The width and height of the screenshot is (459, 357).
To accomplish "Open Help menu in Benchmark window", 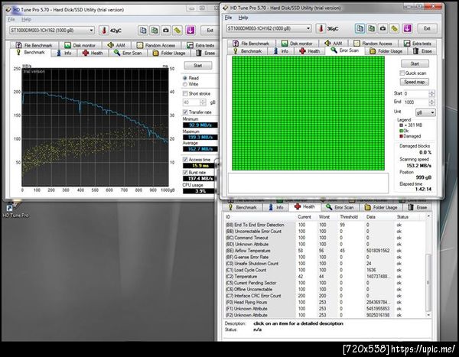I will click(26, 19).
